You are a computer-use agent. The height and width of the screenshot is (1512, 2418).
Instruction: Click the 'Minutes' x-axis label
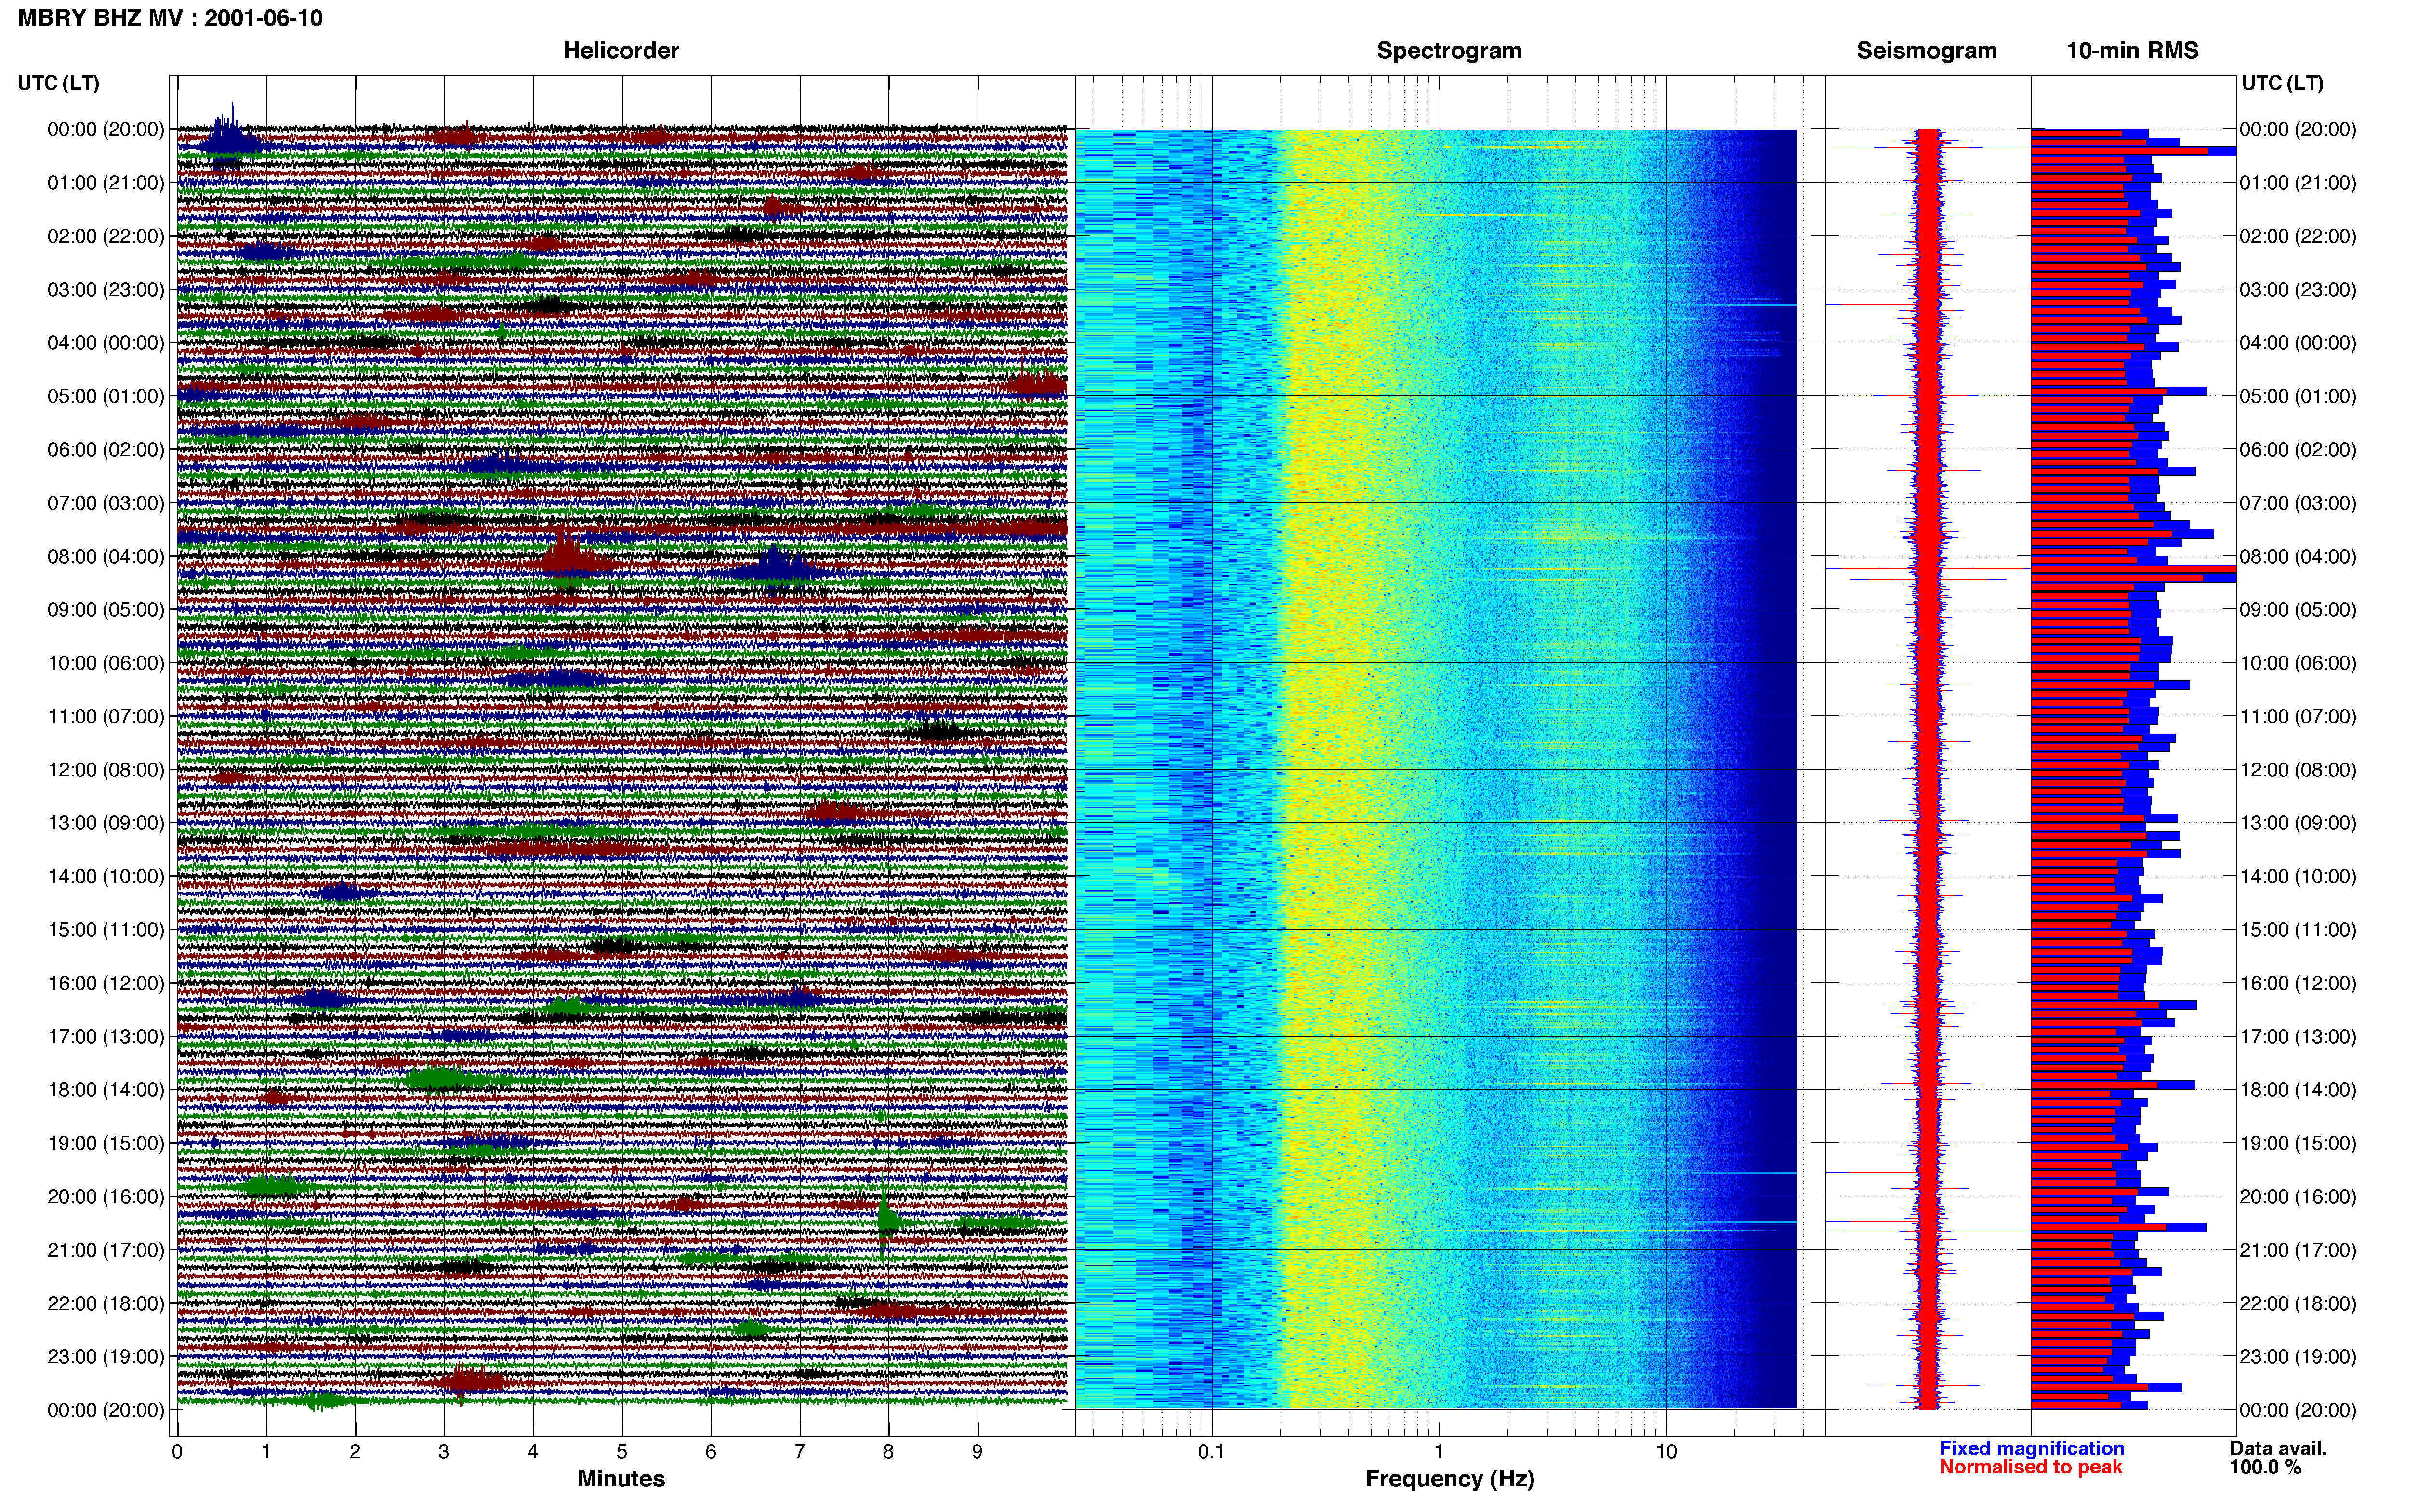point(621,1478)
